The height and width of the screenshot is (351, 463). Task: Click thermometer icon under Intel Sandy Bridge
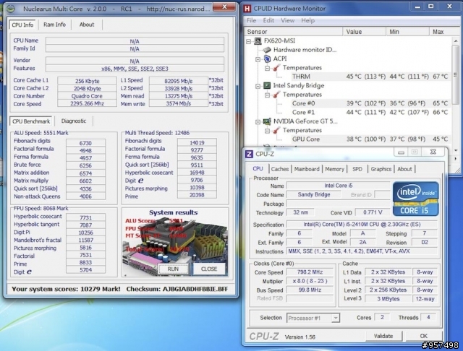click(x=276, y=95)
